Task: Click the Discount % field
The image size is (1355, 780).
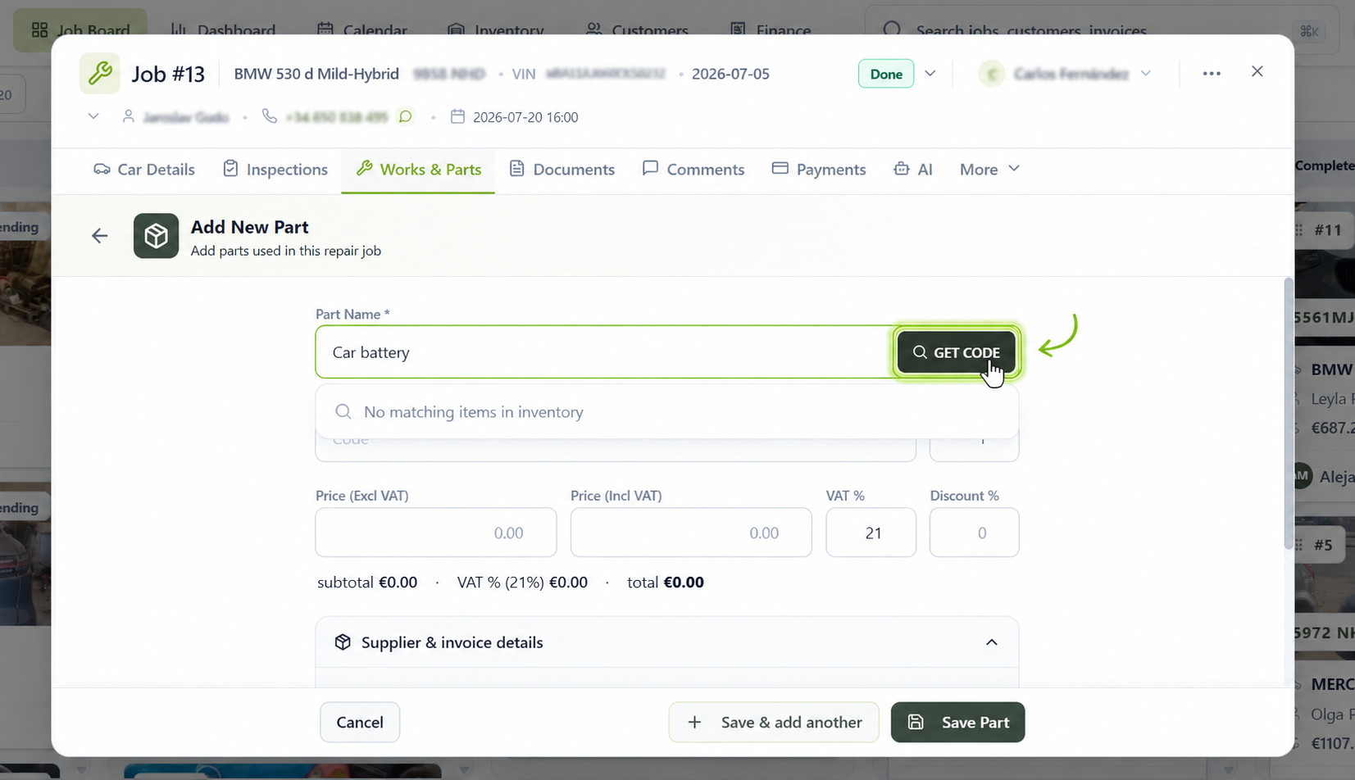Action: (975, 533)
